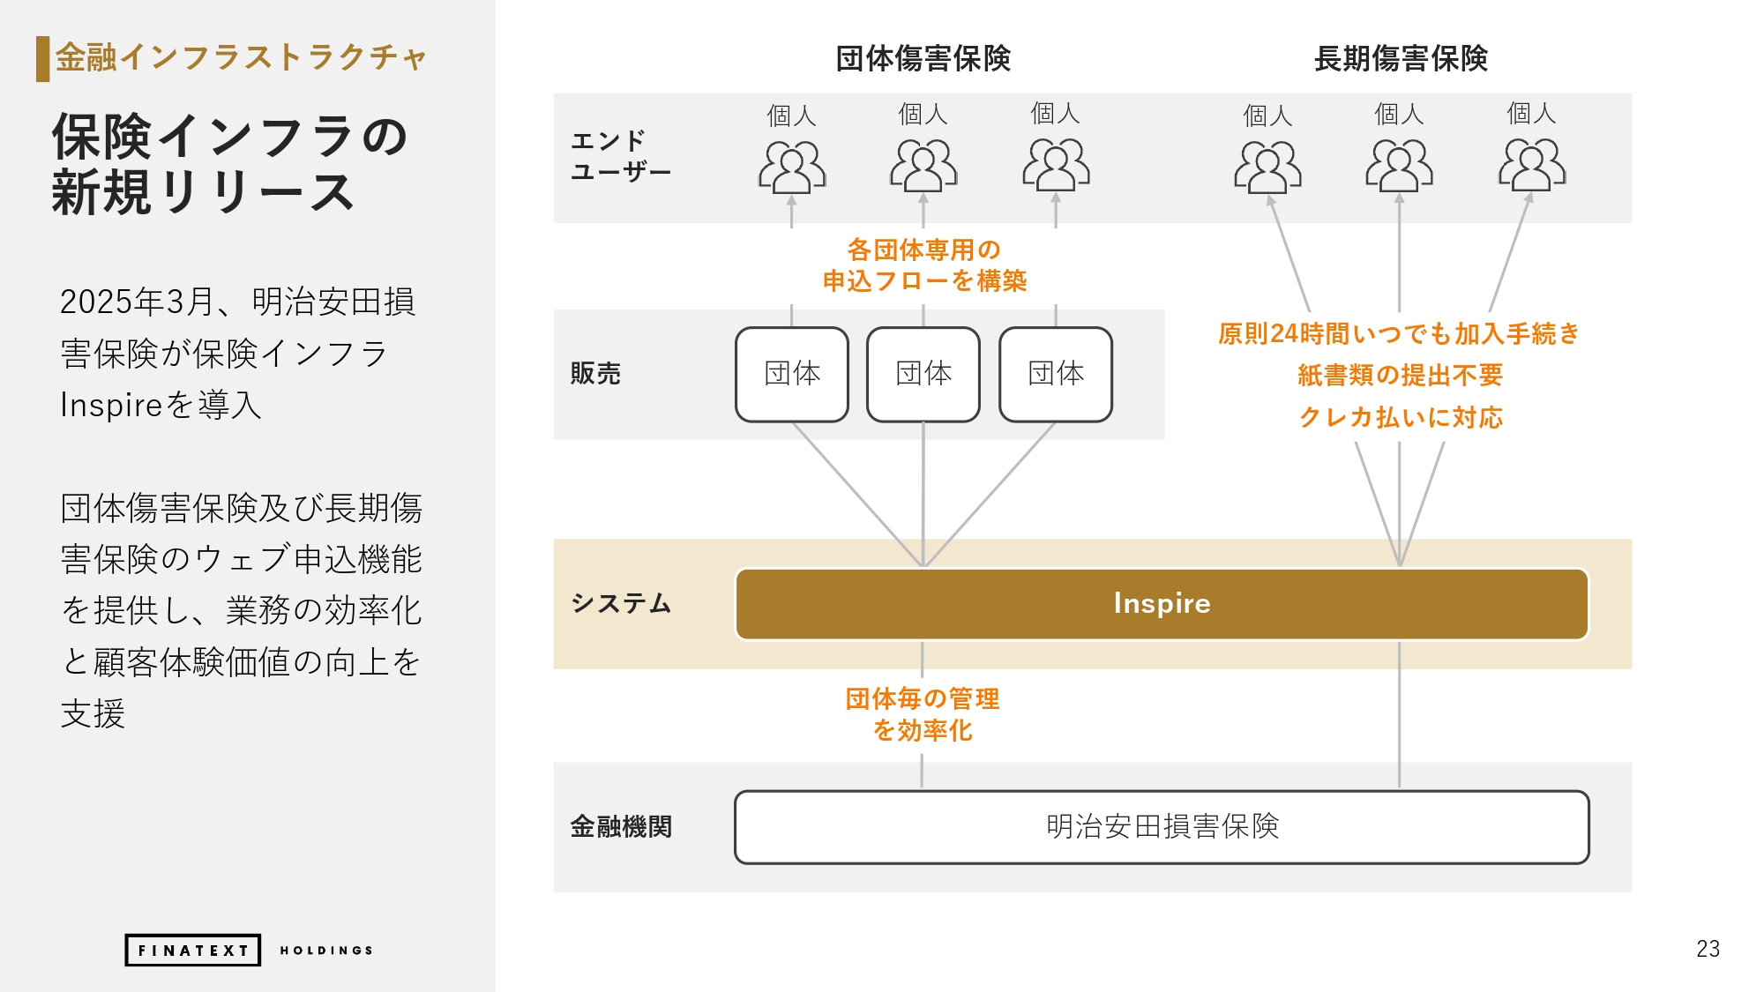Viewport: 1764px width, 992px height.
Task: Click the last 個人 people icon under 長期傷害保険
Action: coord(1531,165)
